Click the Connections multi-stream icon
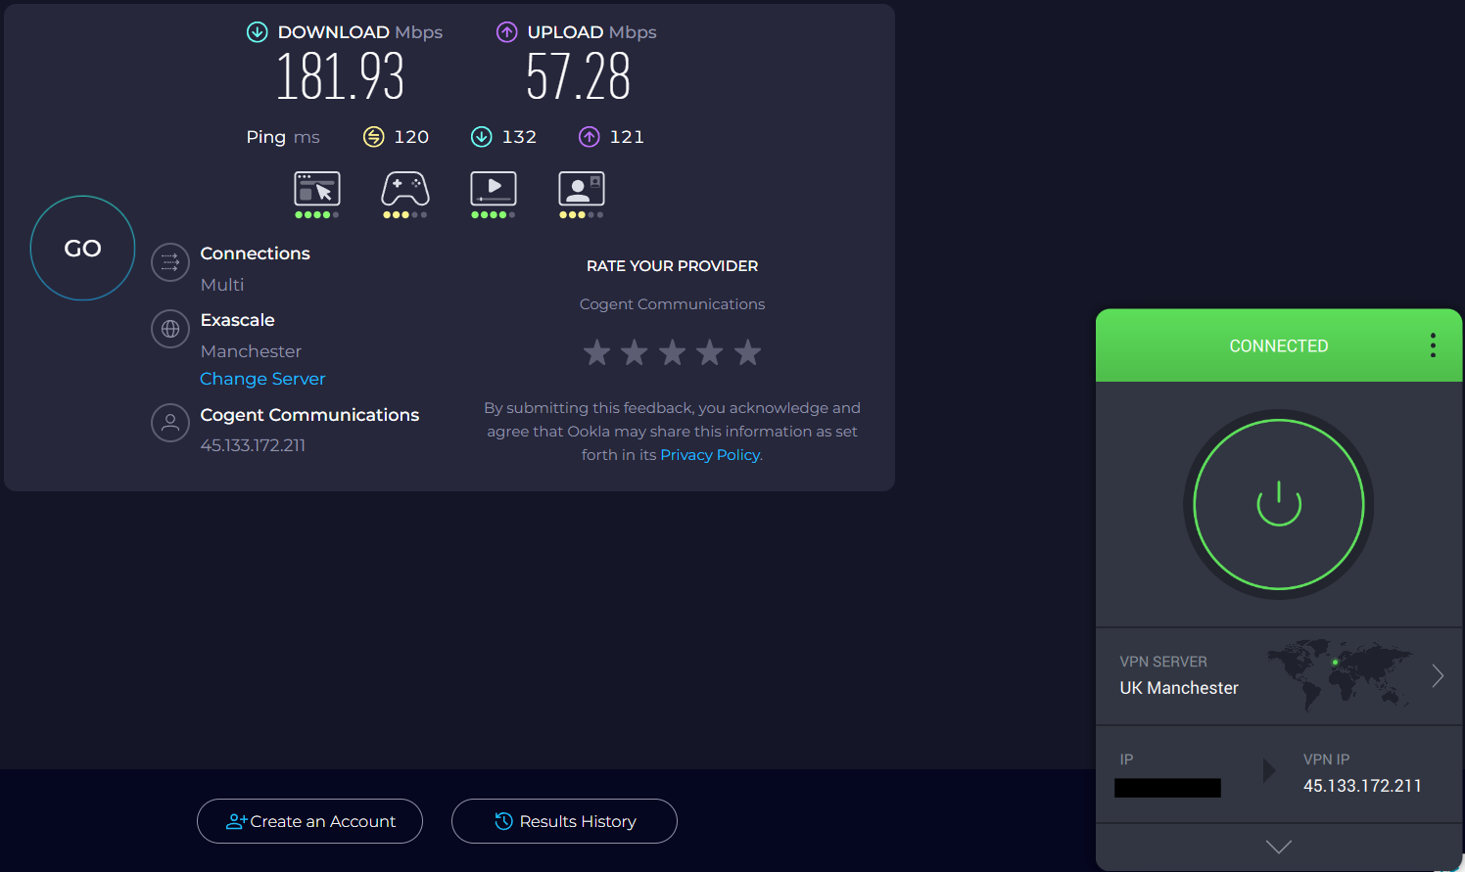This screenshot has height=872, width=1465. pos(170,262)
